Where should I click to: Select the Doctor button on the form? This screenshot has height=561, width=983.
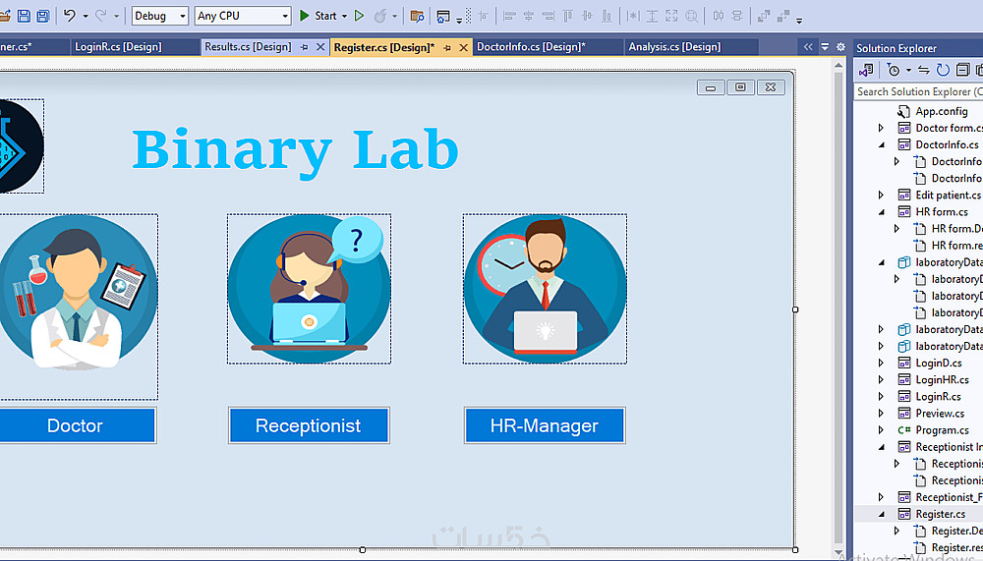pos(76,425)
